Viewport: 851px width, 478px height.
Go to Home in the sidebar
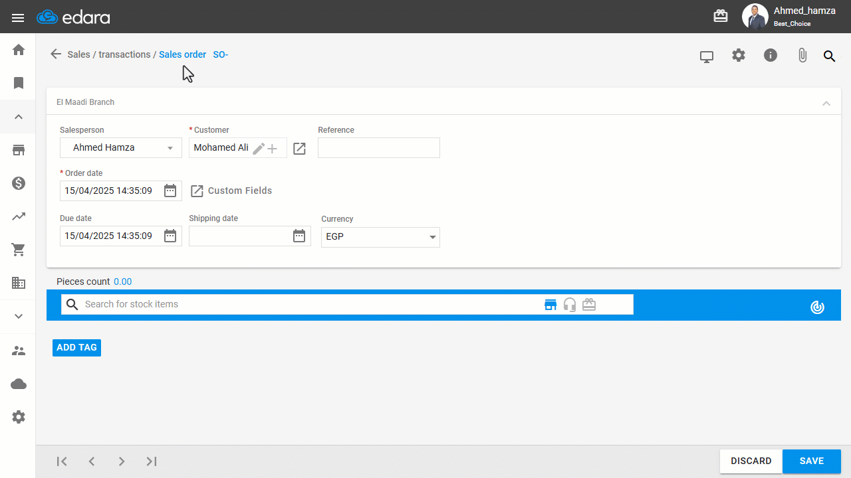click(x=19, y=50)
